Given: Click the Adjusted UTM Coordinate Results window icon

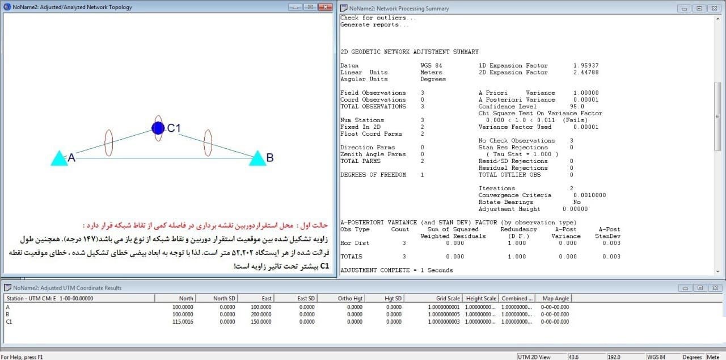Looking at the screenshot, I should point(8,288).
